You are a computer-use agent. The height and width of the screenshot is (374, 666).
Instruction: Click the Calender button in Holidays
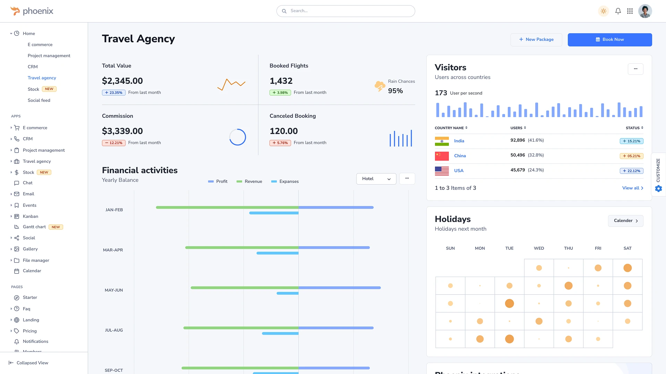pos(626,221)
